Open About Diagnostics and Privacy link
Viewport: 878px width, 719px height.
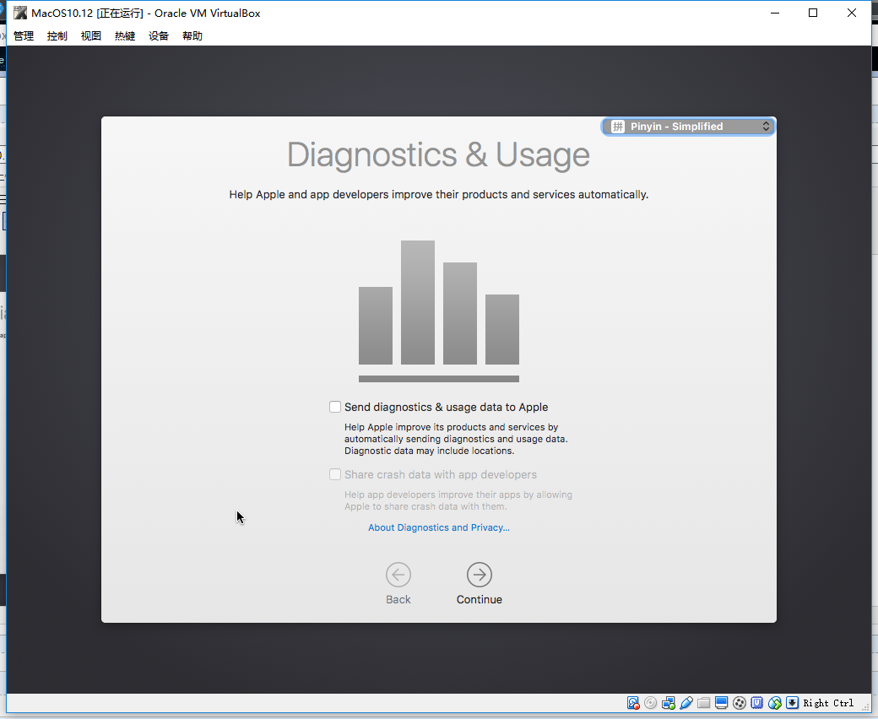point(439,527)
